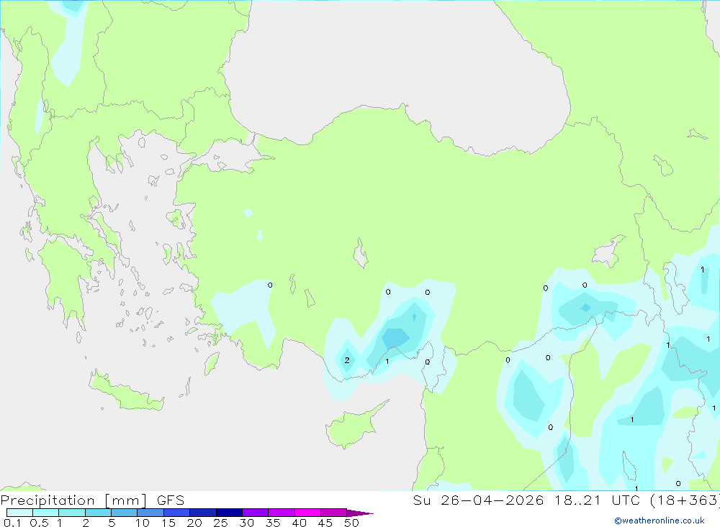This screenshot has width=720, height=527.
Task: Select the 'Su 26-04-2026 18..21 UTC' timestamp
Action: click(528, 500)
